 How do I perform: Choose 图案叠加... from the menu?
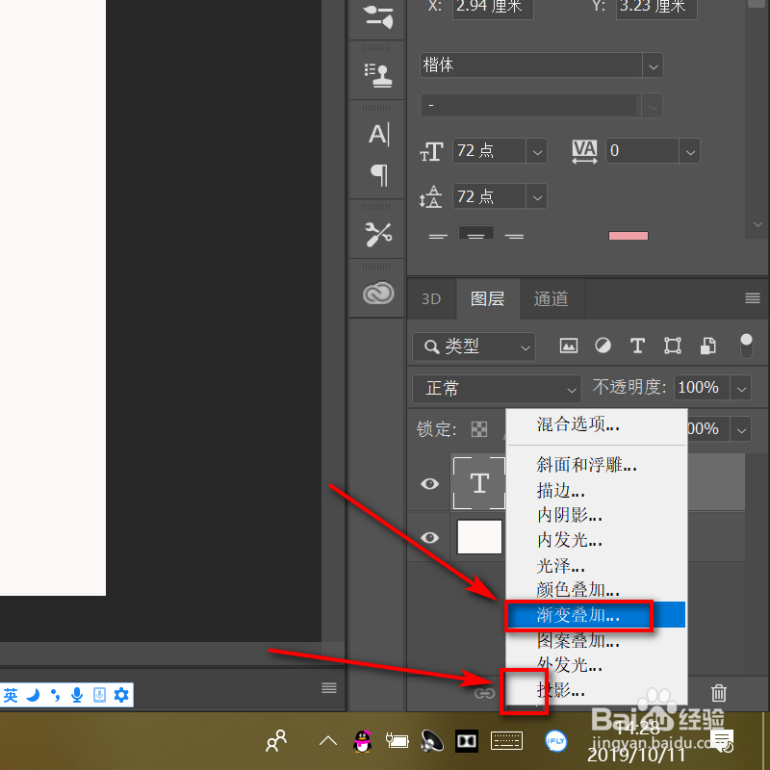pyautogui.click(x=597, y=640)
